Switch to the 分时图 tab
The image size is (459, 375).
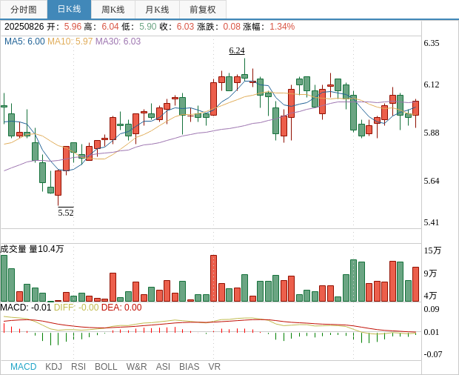click(x=24, y=10)
